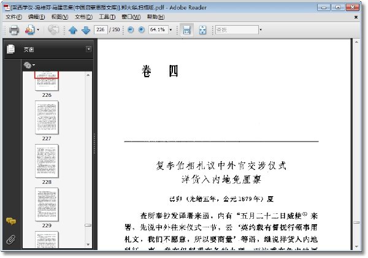Open the 窗口(W) menu
Image resolution: width=368 pixels, height=258 pixels.
pos(131,17)
